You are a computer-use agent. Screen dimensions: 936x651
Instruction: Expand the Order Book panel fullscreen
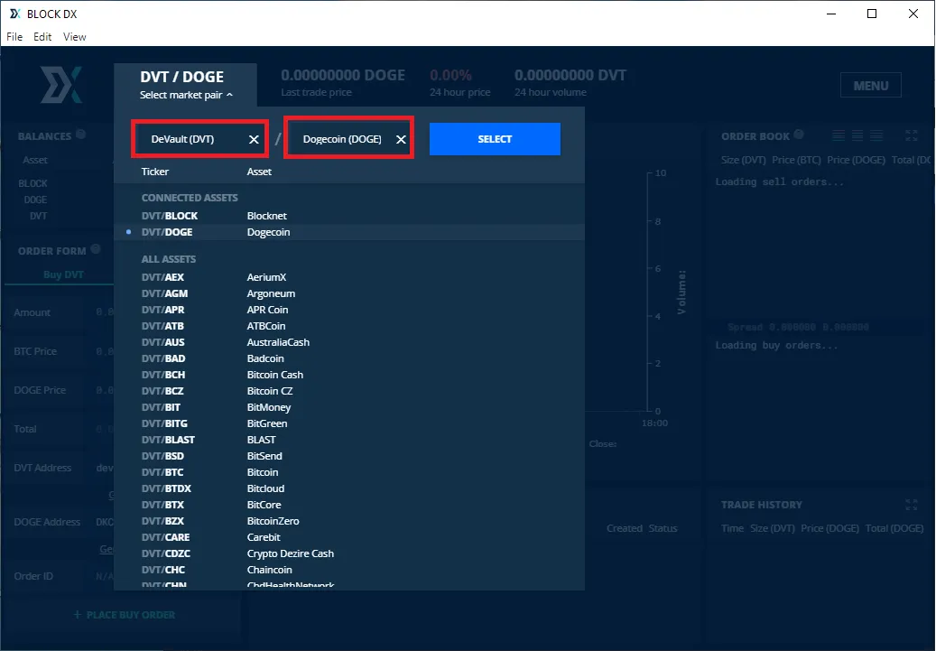pos(911,135)
